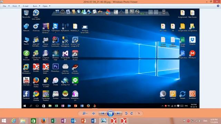Expand the Burn dropdown arrow

[x=39, y=6]
